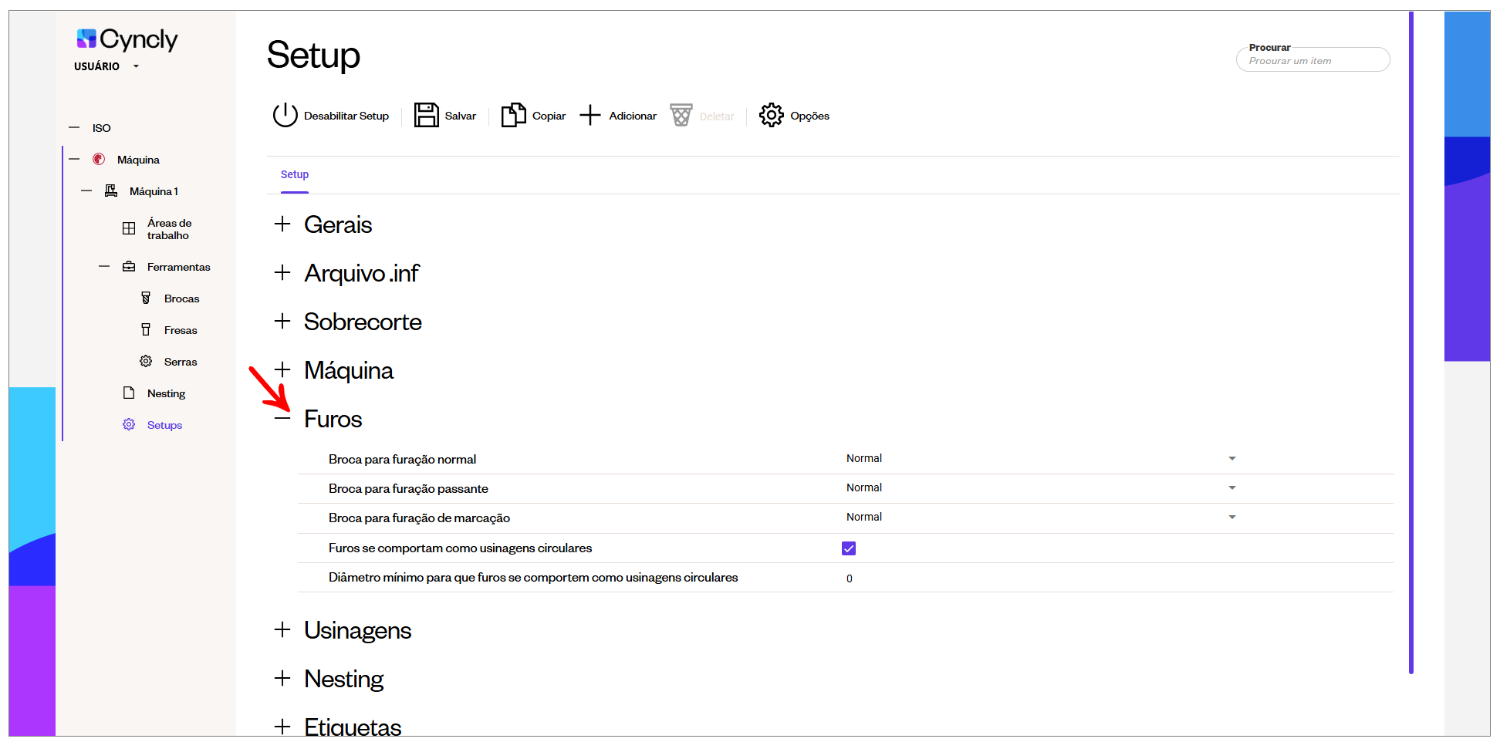This screenshot has height=742, width=1500.
Task: Click the Deletar button label
Action: tap(717, 116)
